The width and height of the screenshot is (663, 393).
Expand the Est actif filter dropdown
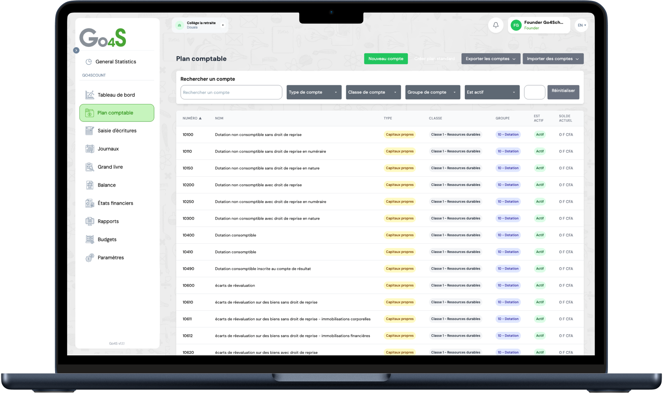[492, 92]
